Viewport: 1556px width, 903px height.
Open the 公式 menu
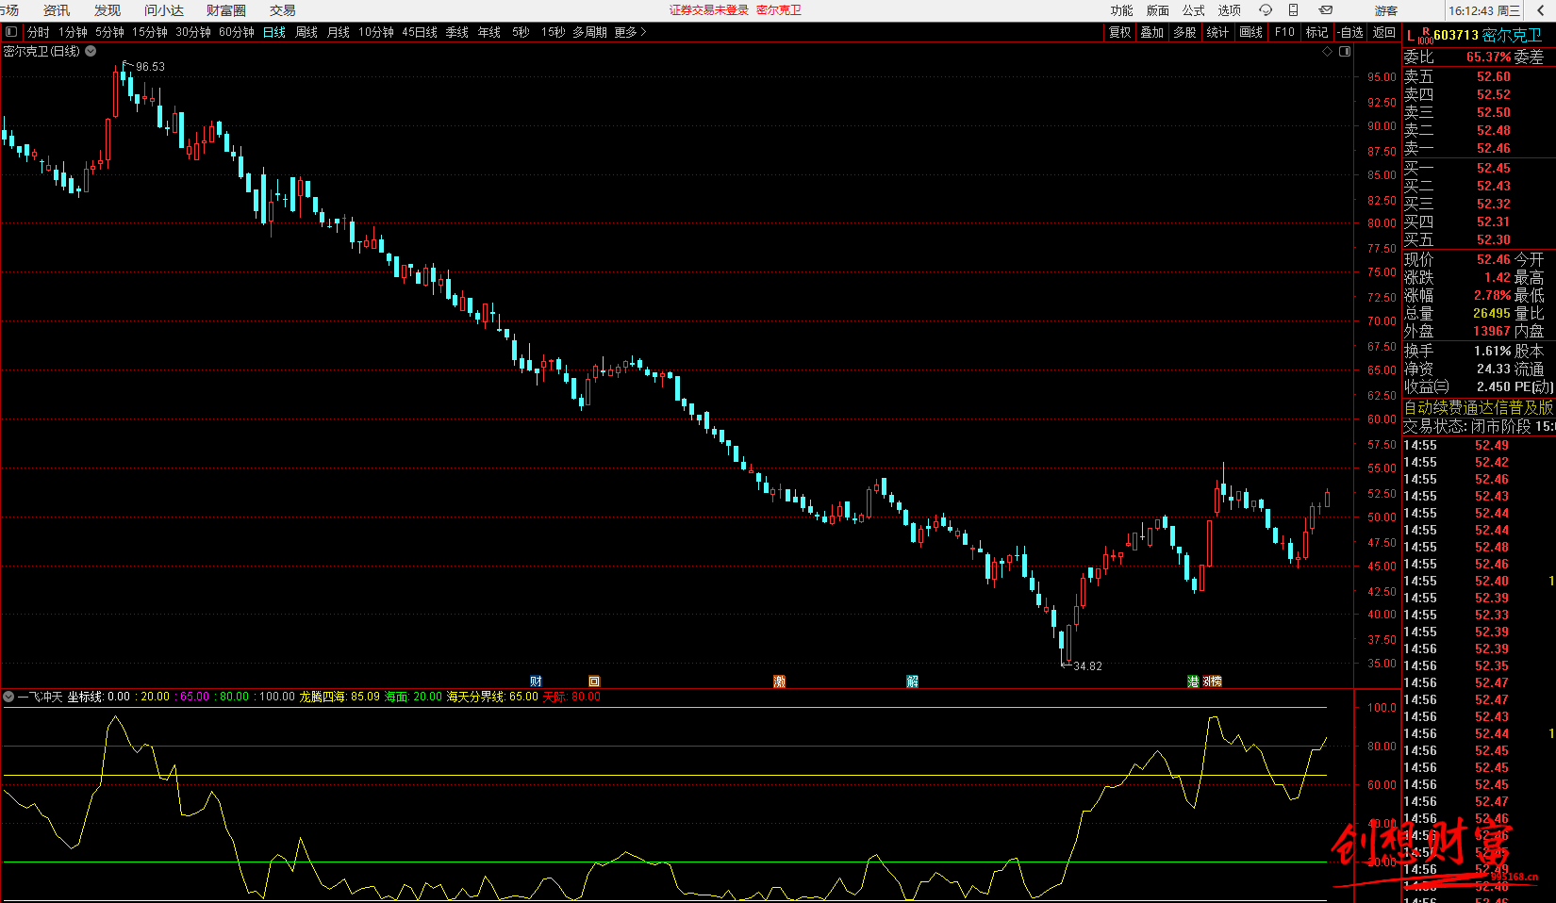tap(1194, 10)
